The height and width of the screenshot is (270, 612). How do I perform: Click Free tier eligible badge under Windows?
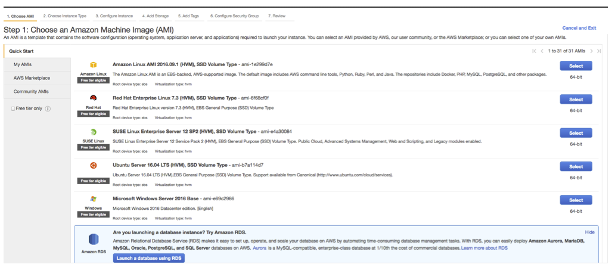coord(94,214)
